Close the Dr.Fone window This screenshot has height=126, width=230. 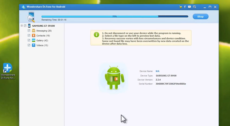click(x=215, y=7)
